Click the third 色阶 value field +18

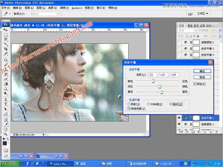click(x=174, y=75)
